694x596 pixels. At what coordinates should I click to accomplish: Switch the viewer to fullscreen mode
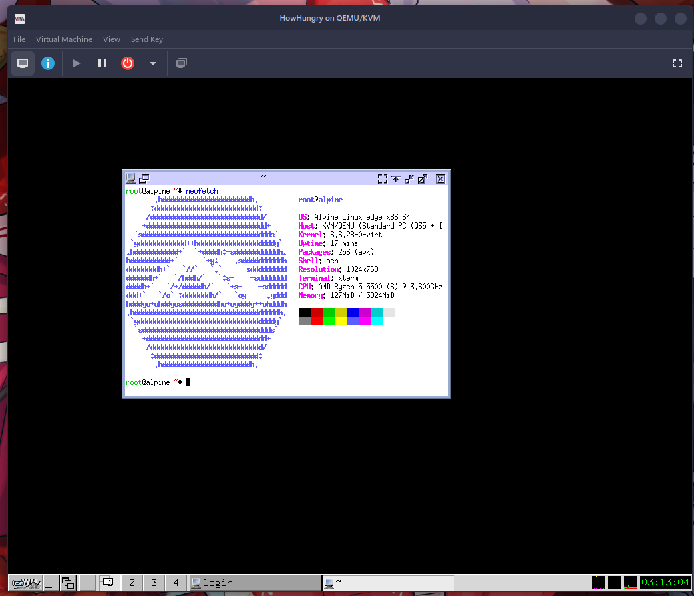677,63
